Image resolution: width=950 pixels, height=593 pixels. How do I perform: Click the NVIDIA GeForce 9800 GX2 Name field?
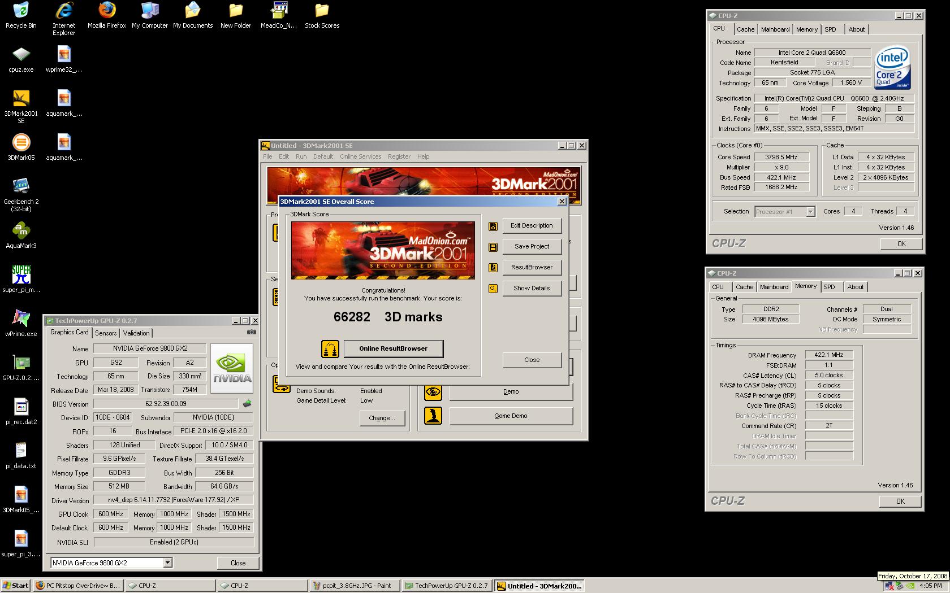[x=150, y=348]
